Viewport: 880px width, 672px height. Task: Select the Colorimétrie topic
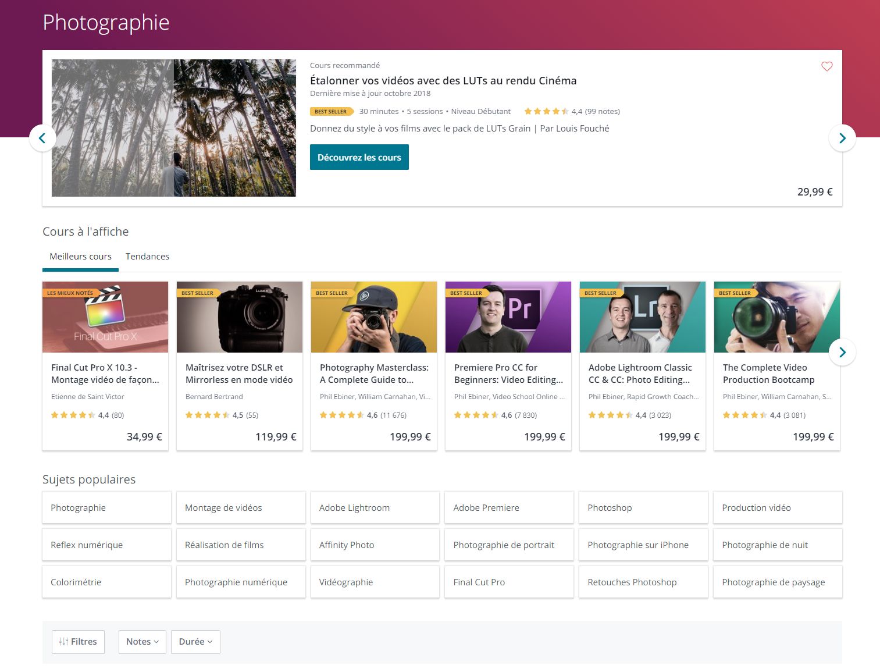pos(106,582)
